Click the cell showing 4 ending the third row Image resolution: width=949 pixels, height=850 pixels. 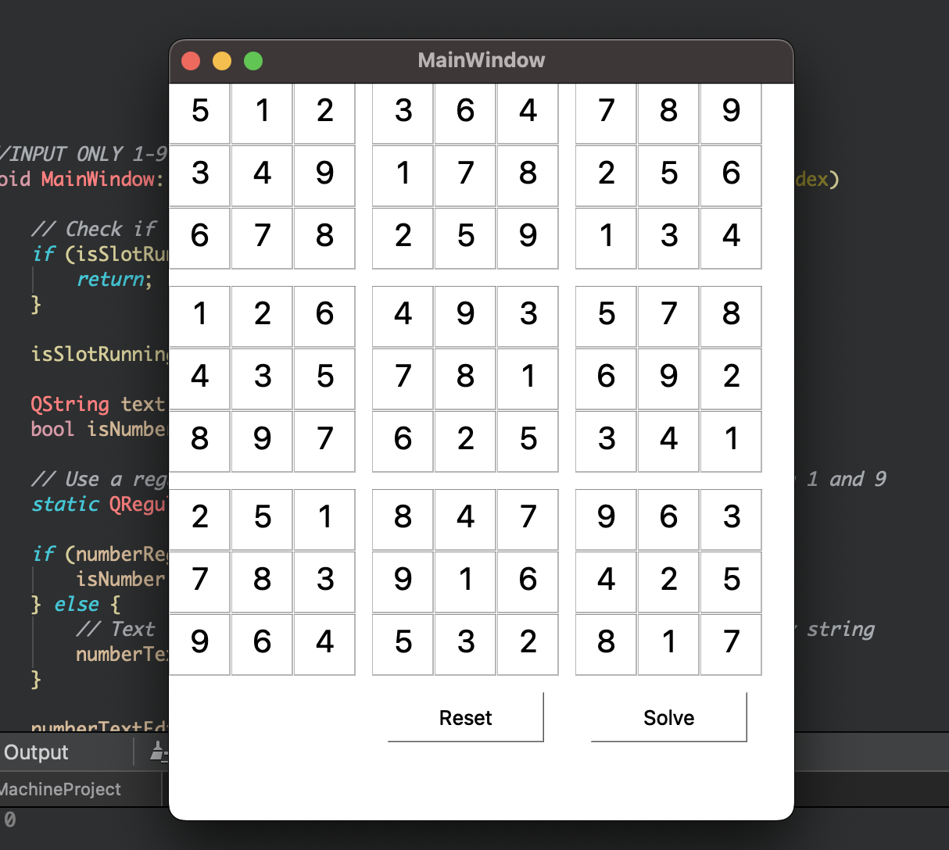pos(730,237)
